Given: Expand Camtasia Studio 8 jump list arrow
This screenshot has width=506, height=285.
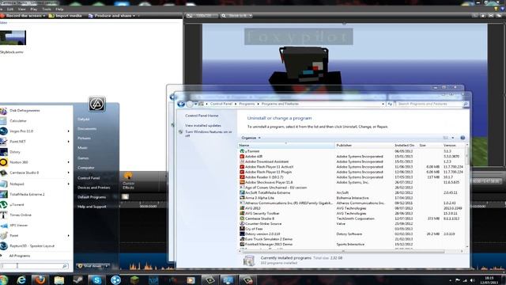Looking at the screenshot, I should pos(69,173).
